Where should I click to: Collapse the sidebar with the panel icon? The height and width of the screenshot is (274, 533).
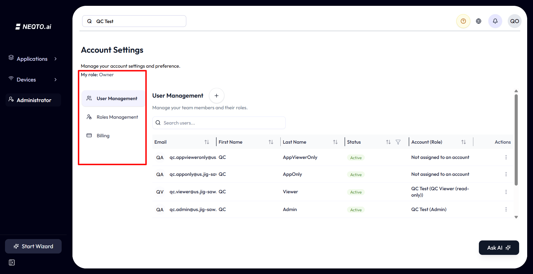[12, 262]
